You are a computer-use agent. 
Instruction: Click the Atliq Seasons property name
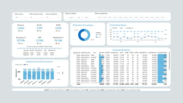(86, 81)
